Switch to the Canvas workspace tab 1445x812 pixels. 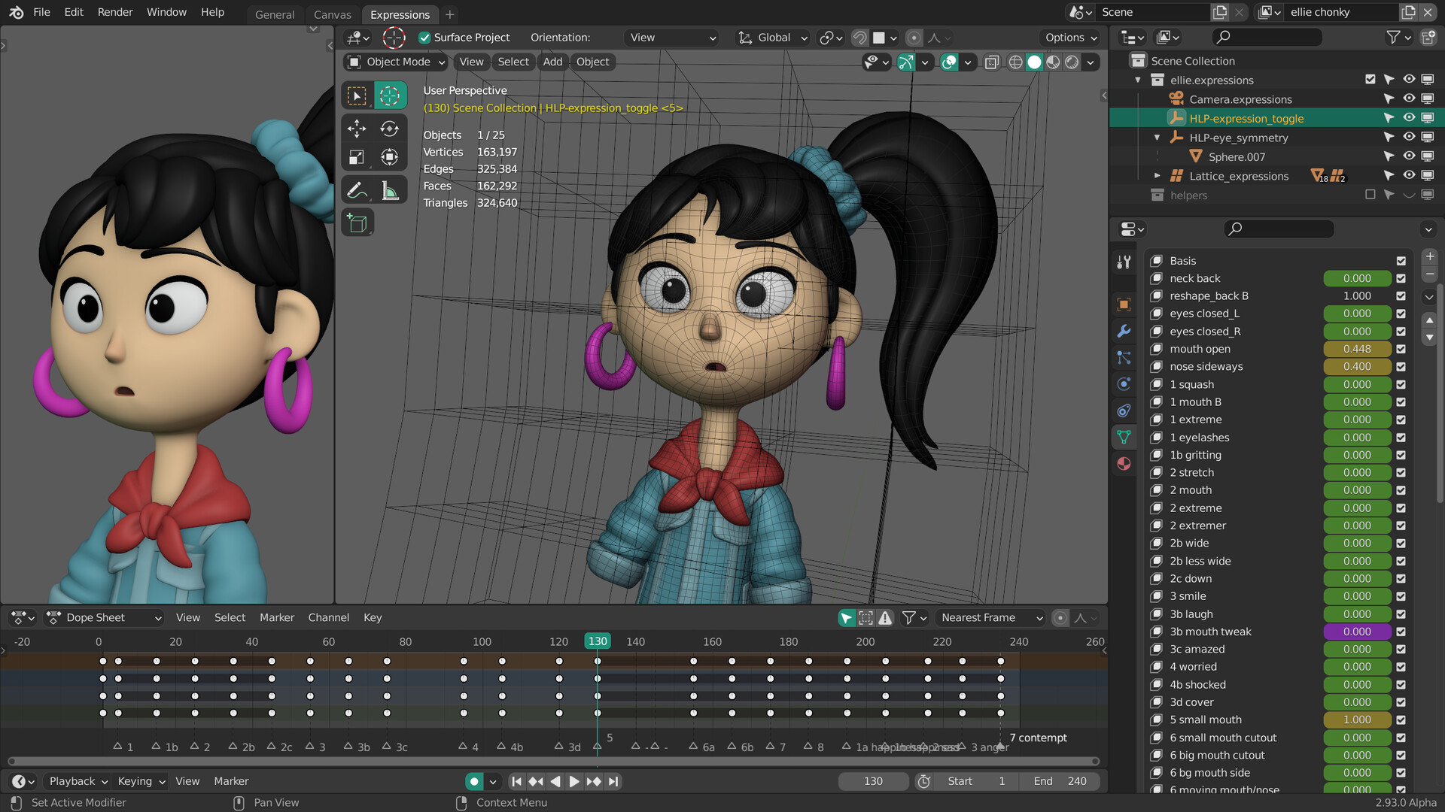tap(332, 14)
